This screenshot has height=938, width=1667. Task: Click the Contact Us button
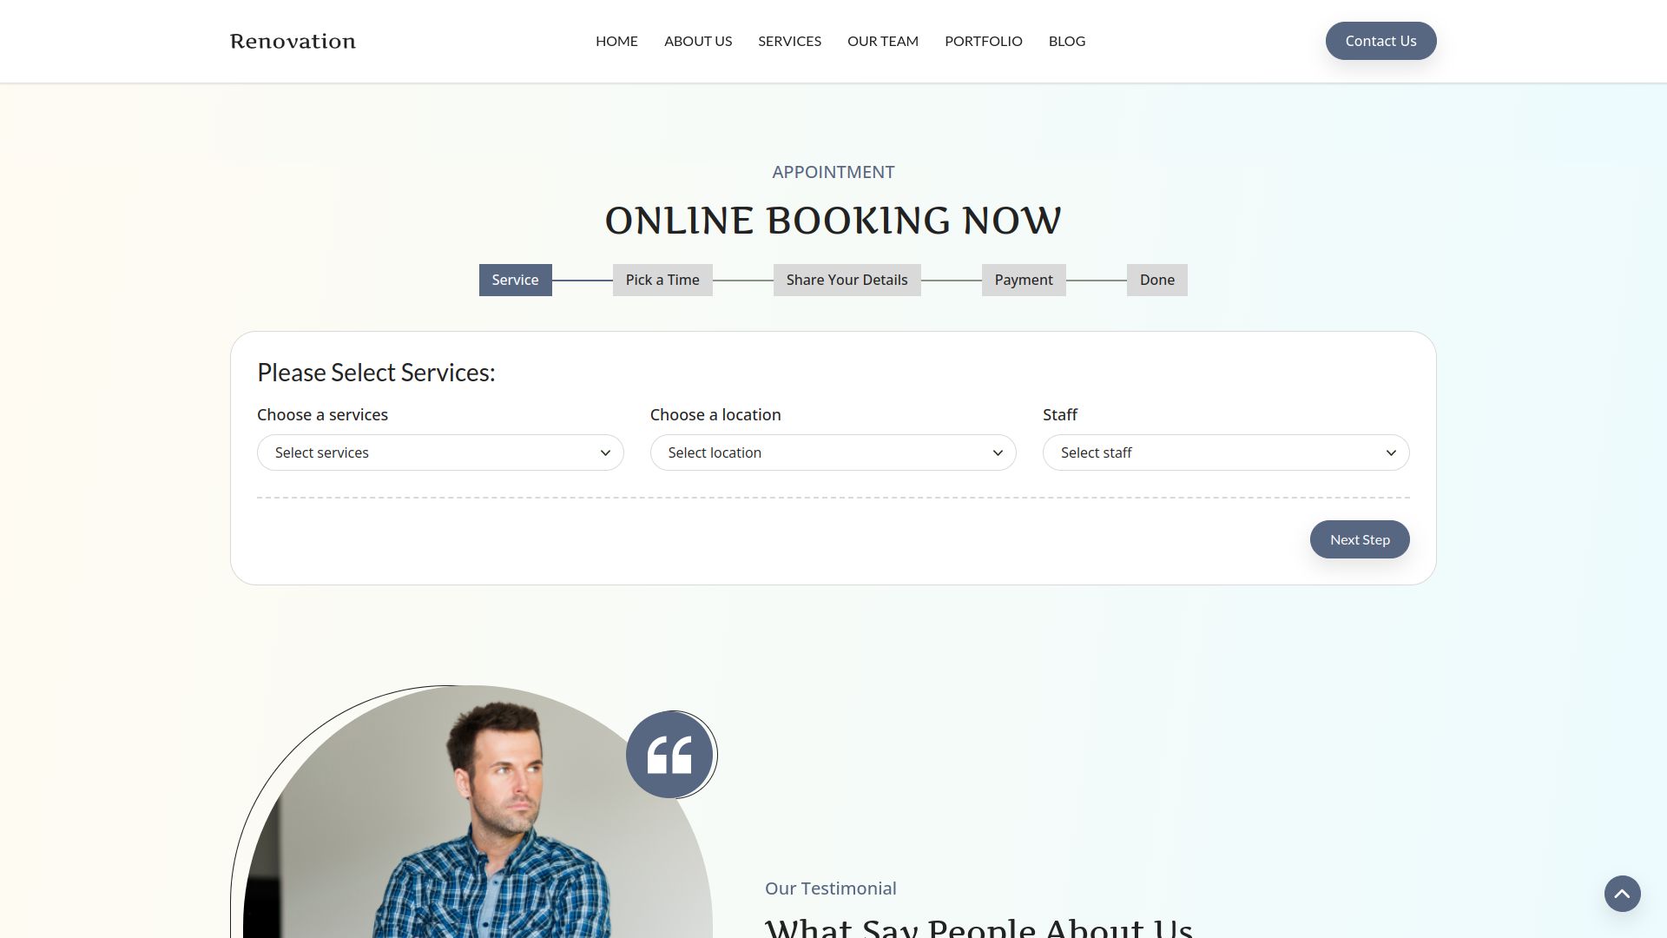pos(1380,41)
